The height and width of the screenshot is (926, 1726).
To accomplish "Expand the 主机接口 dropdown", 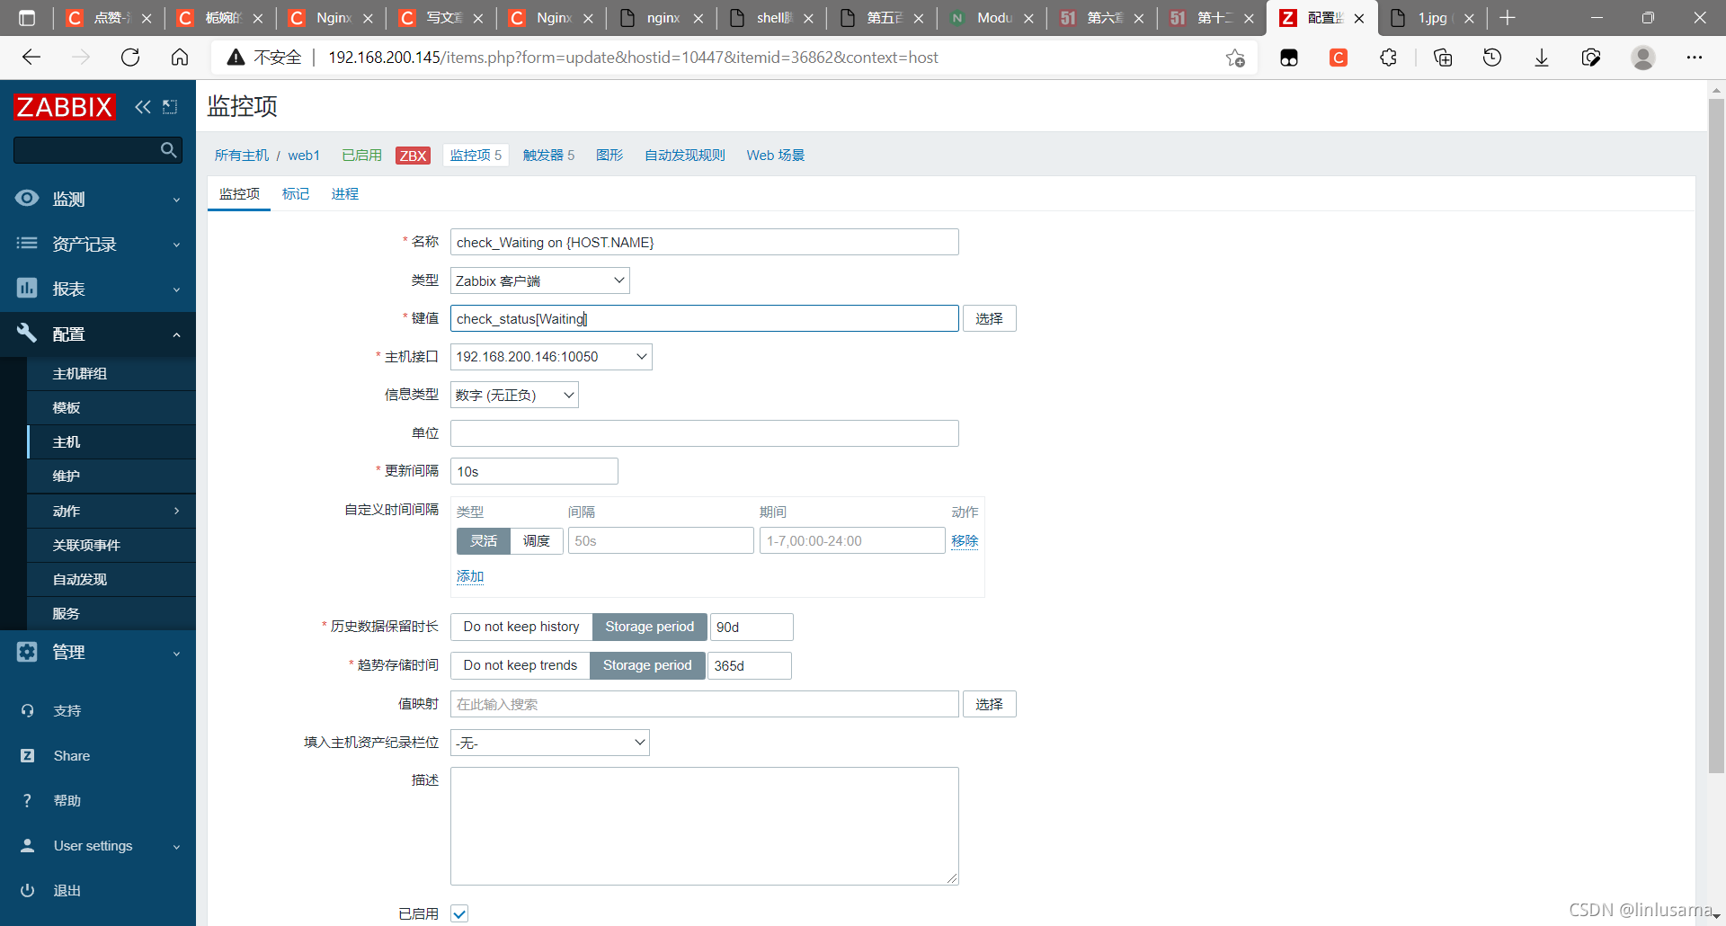I will pyautogui.click(x=551, y=357).
